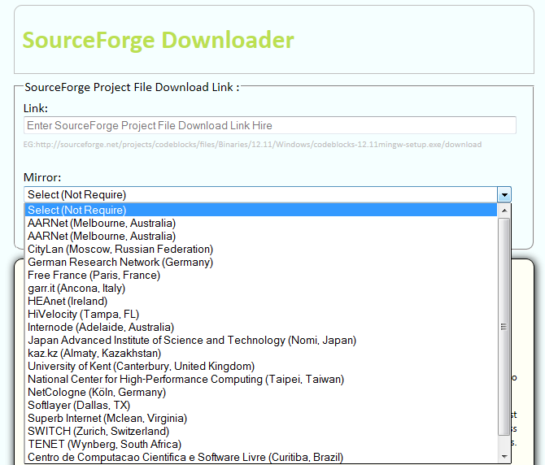Viewport: 545px width, 465px height.
Task: Choose German Research Network (Germany) mirror
Action: click(x=261, y=263)
